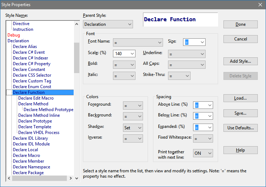Image resolution: width=266 pixels, height=187 pixels.
Task: Click the style list scroll up arrow
Action: coord(77,24)
